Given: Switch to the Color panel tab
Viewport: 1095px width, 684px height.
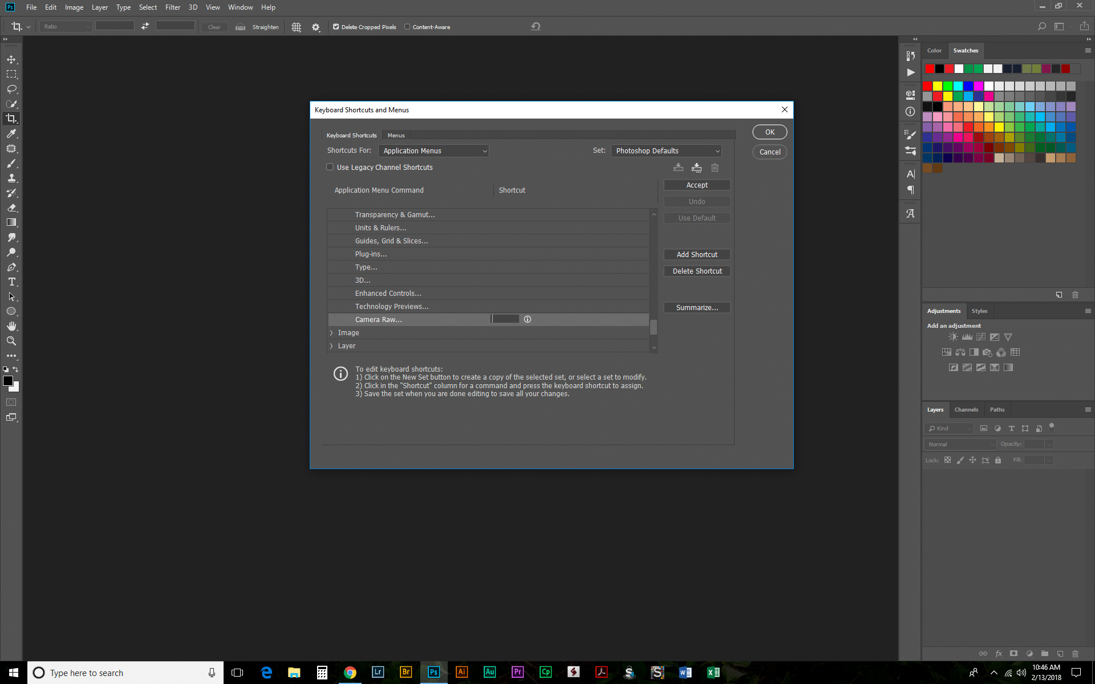Looking at the screenshot, I should point(934,51).
